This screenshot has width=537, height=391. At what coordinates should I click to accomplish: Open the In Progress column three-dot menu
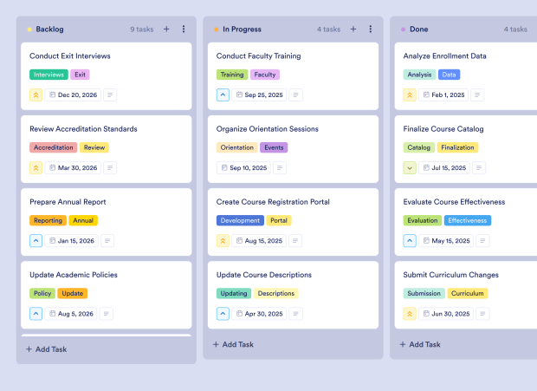[x=371, y=29]
